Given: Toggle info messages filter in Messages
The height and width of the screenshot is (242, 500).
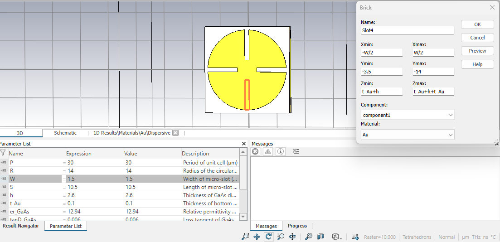Looking at the screenshot, I should pos(280,151).
